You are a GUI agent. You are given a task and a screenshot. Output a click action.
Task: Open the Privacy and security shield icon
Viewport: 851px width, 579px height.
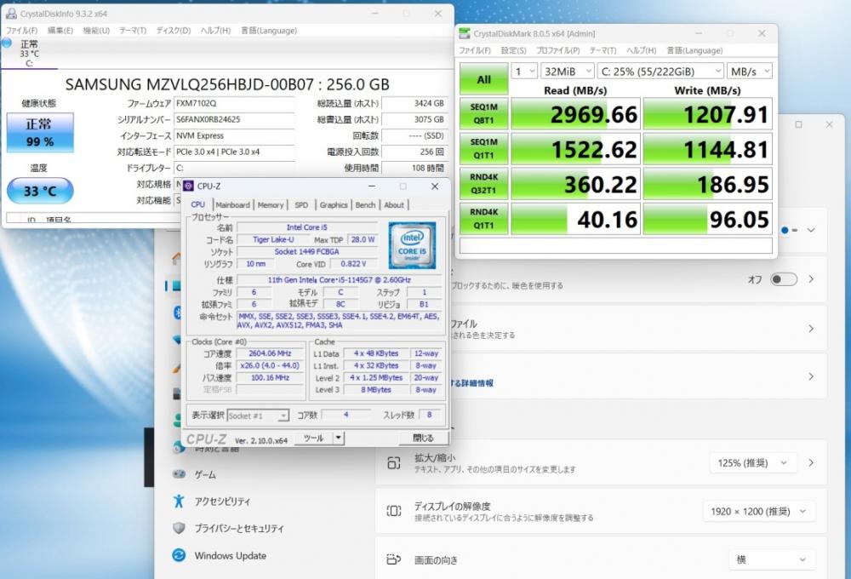tap(179, 528)
